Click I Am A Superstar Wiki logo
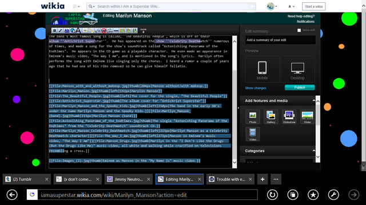This screenshot has width=366, height=205. [x=74, y=19]
